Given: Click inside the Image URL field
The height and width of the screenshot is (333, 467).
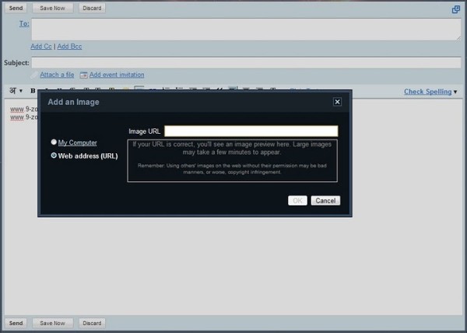Looking at the screenshot, I should pos(251,131).
